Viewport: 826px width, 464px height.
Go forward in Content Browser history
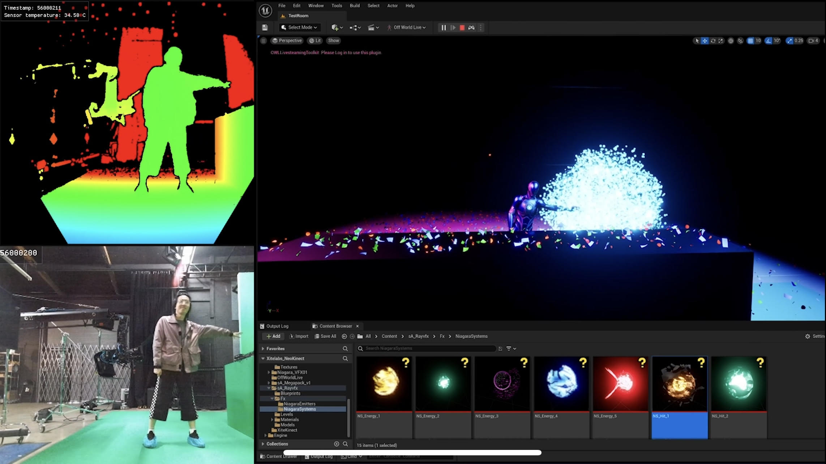point(352,336)
